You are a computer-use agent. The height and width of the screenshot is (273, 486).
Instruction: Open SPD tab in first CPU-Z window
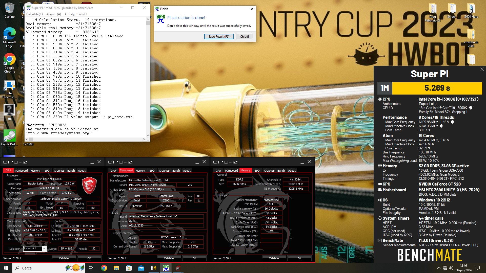click(47, 171)
